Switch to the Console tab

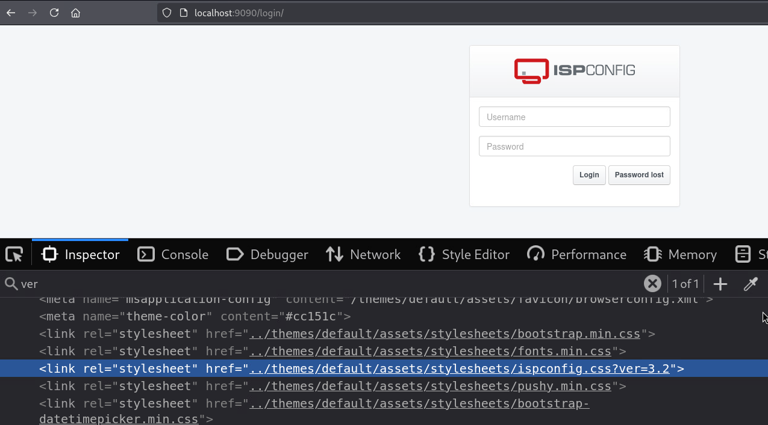pos(173,255)
